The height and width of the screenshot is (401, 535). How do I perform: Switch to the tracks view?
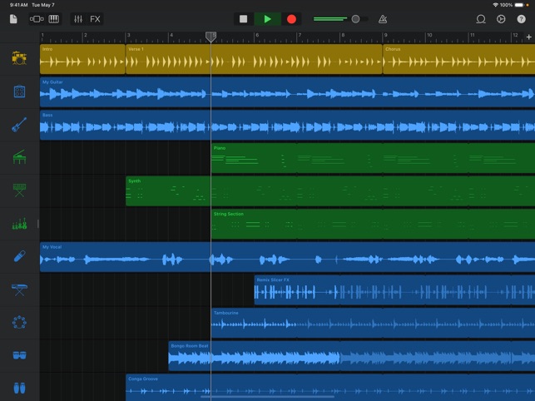click(36, 19)
